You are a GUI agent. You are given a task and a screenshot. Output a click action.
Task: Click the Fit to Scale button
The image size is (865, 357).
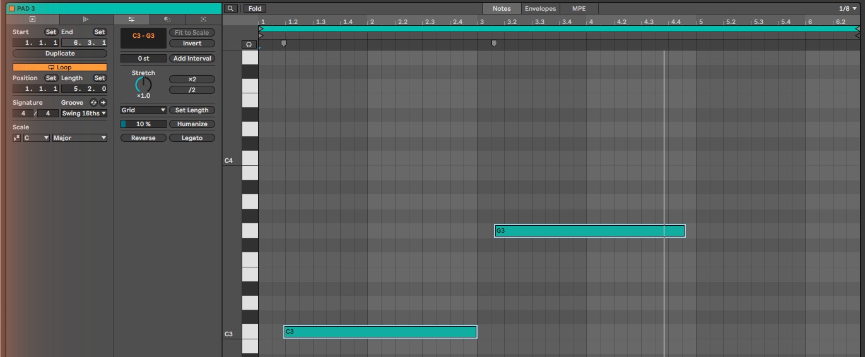coord(192,32)
